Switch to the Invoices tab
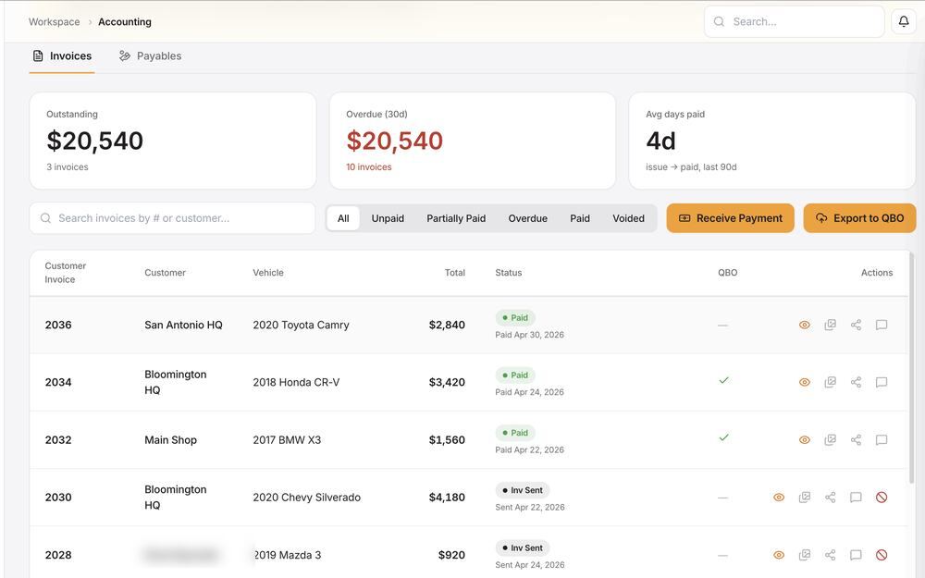Image resolution: width=925 pixels, height=578 pixels. click(62, 56)
